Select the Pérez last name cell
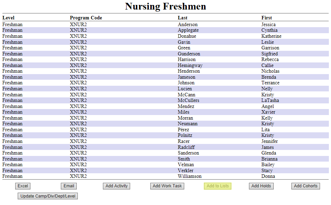The image size is (331, 205). 183,129
